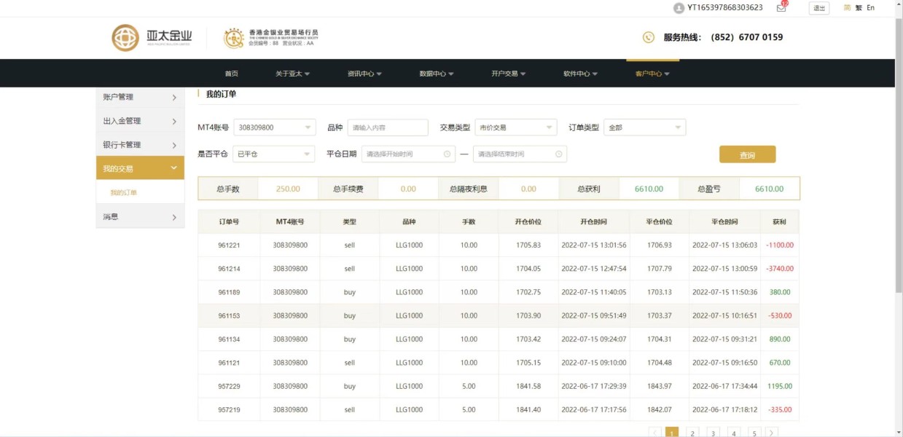903x437 pixels.
Task: Click order number 961121
Action: coord(229,363)
